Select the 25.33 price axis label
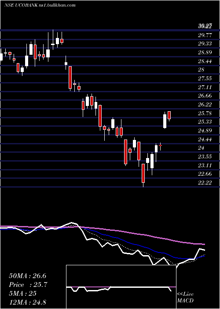 [x=205, y=122]
